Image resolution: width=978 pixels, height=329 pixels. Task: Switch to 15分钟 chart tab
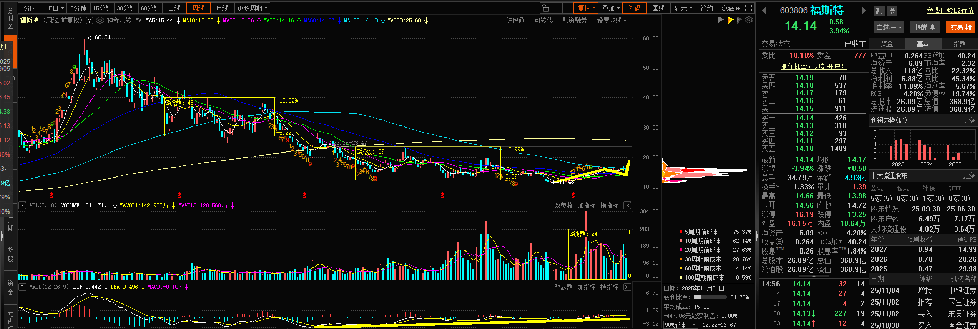(x=102, y=8)
